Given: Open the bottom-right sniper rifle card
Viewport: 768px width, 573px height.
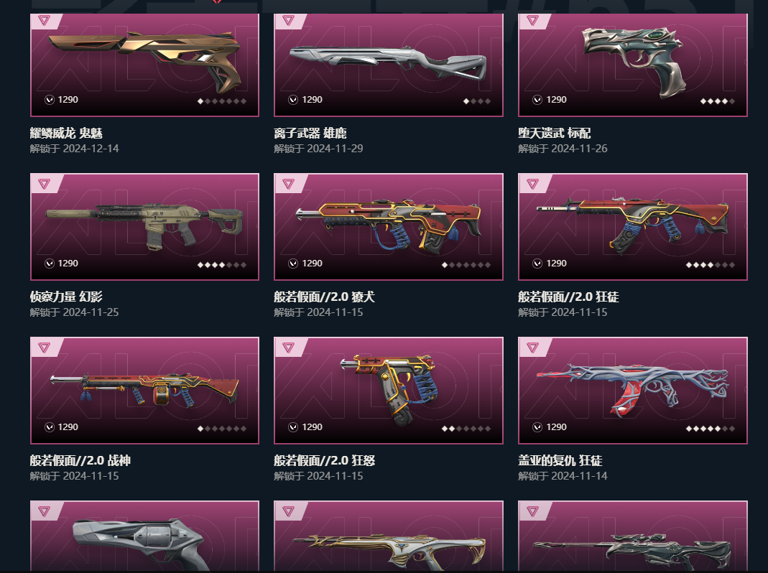Looking at the screenshot, I should point(633,536).
